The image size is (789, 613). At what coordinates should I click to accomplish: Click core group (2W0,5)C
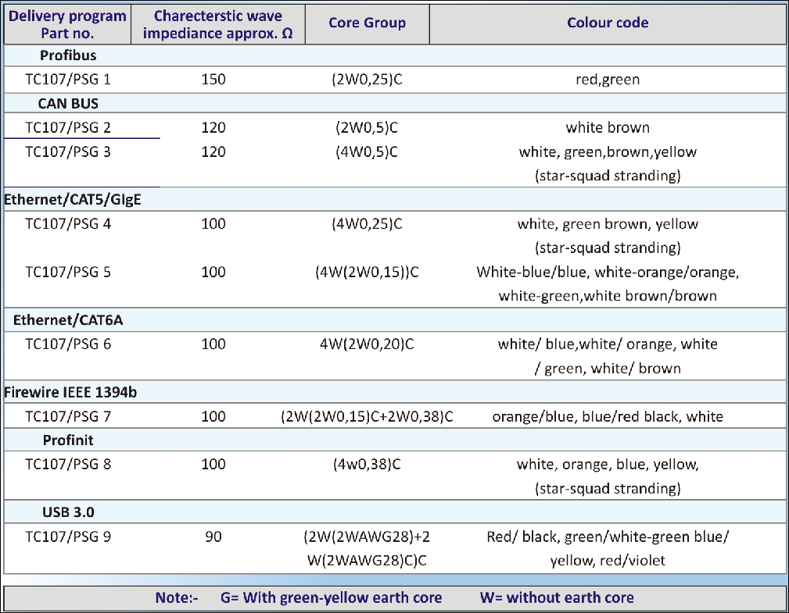(x=367, y=127)
